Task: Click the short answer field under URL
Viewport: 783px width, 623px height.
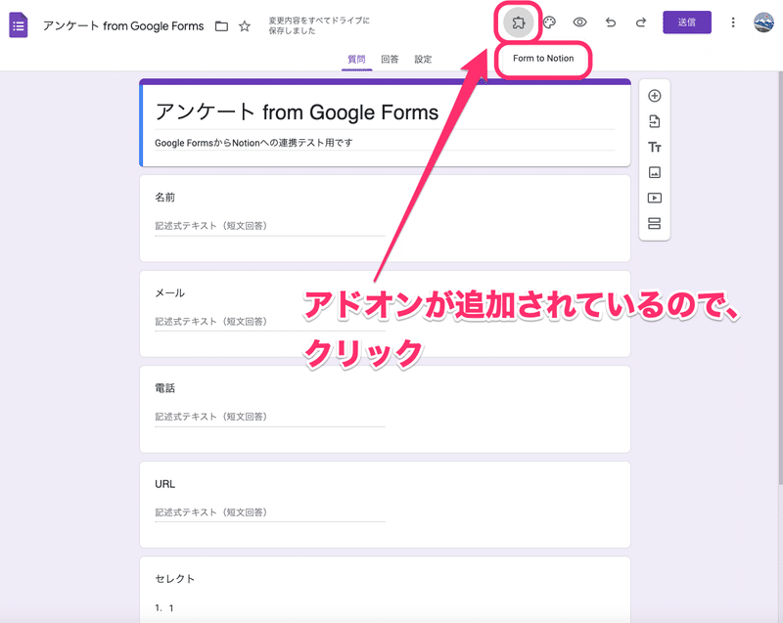Action: point(270,512)
